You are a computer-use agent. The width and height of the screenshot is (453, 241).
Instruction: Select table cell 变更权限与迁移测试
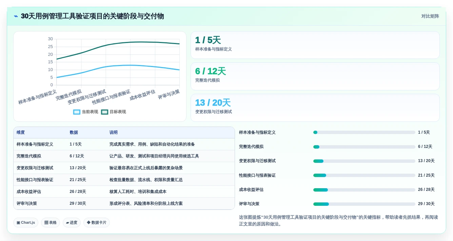pos(35,168)
